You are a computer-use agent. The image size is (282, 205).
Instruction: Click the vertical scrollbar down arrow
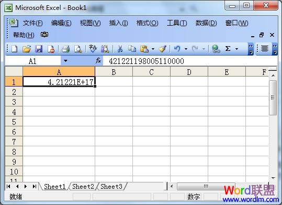pos(273,178)
